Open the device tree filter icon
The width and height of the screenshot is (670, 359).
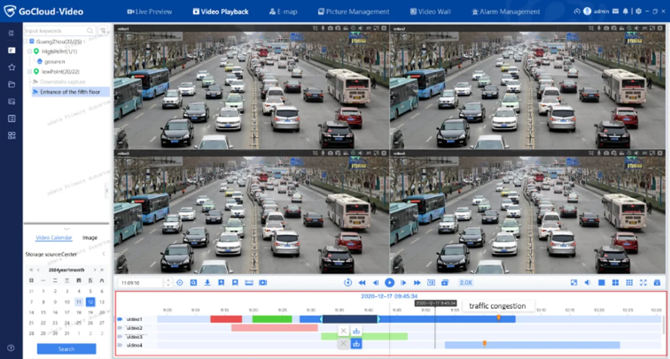[x=103, y=31]
